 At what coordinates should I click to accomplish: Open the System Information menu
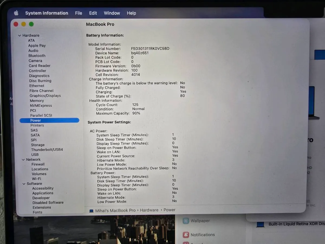tap(47, 13)
